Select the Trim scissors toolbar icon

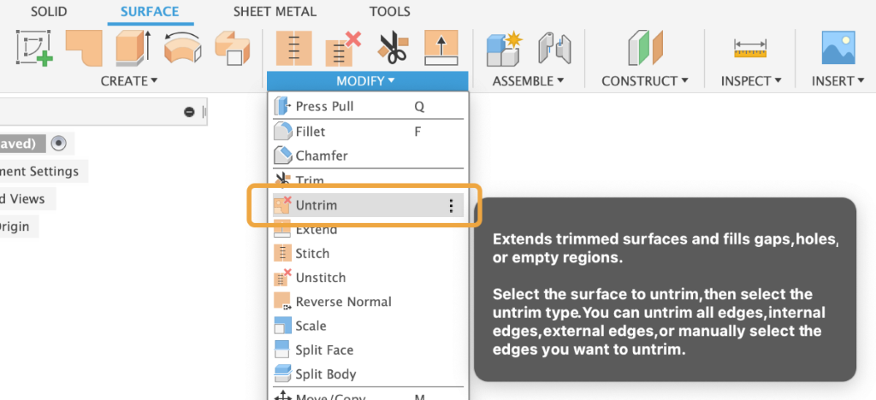[393, 48]
